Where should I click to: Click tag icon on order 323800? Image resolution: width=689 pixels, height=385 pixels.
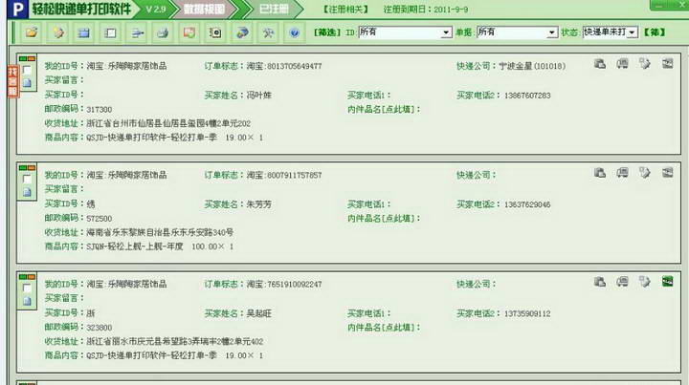tap(645, 282)
